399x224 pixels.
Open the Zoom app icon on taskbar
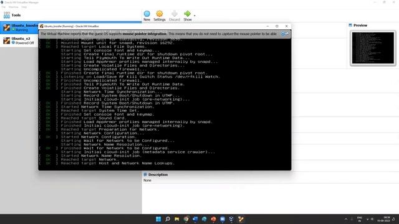coord(223,219)
